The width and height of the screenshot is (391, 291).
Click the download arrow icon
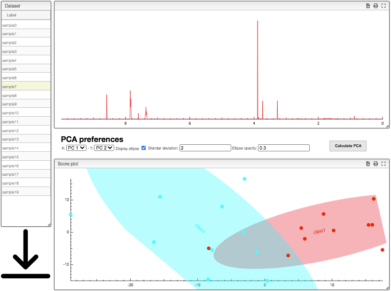click(x=25, y=254)
